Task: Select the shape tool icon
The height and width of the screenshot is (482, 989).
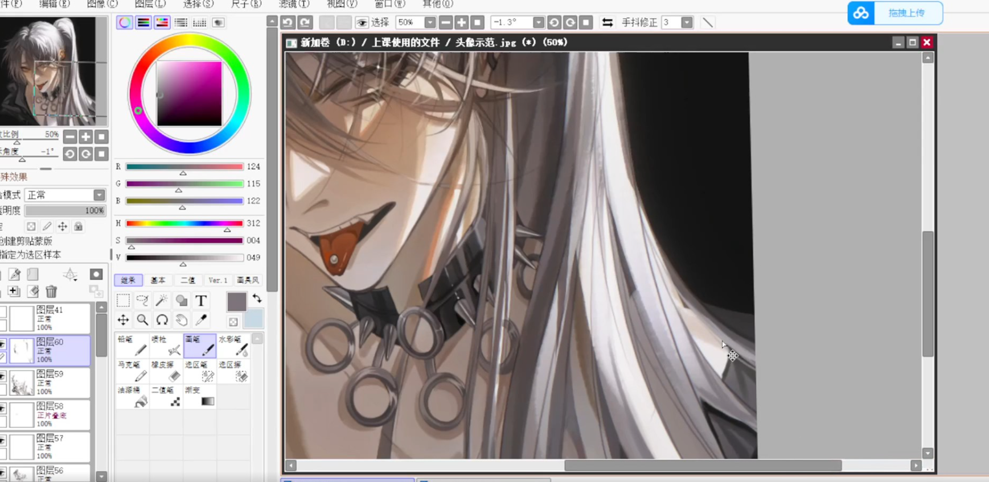Action: [181, 300]
